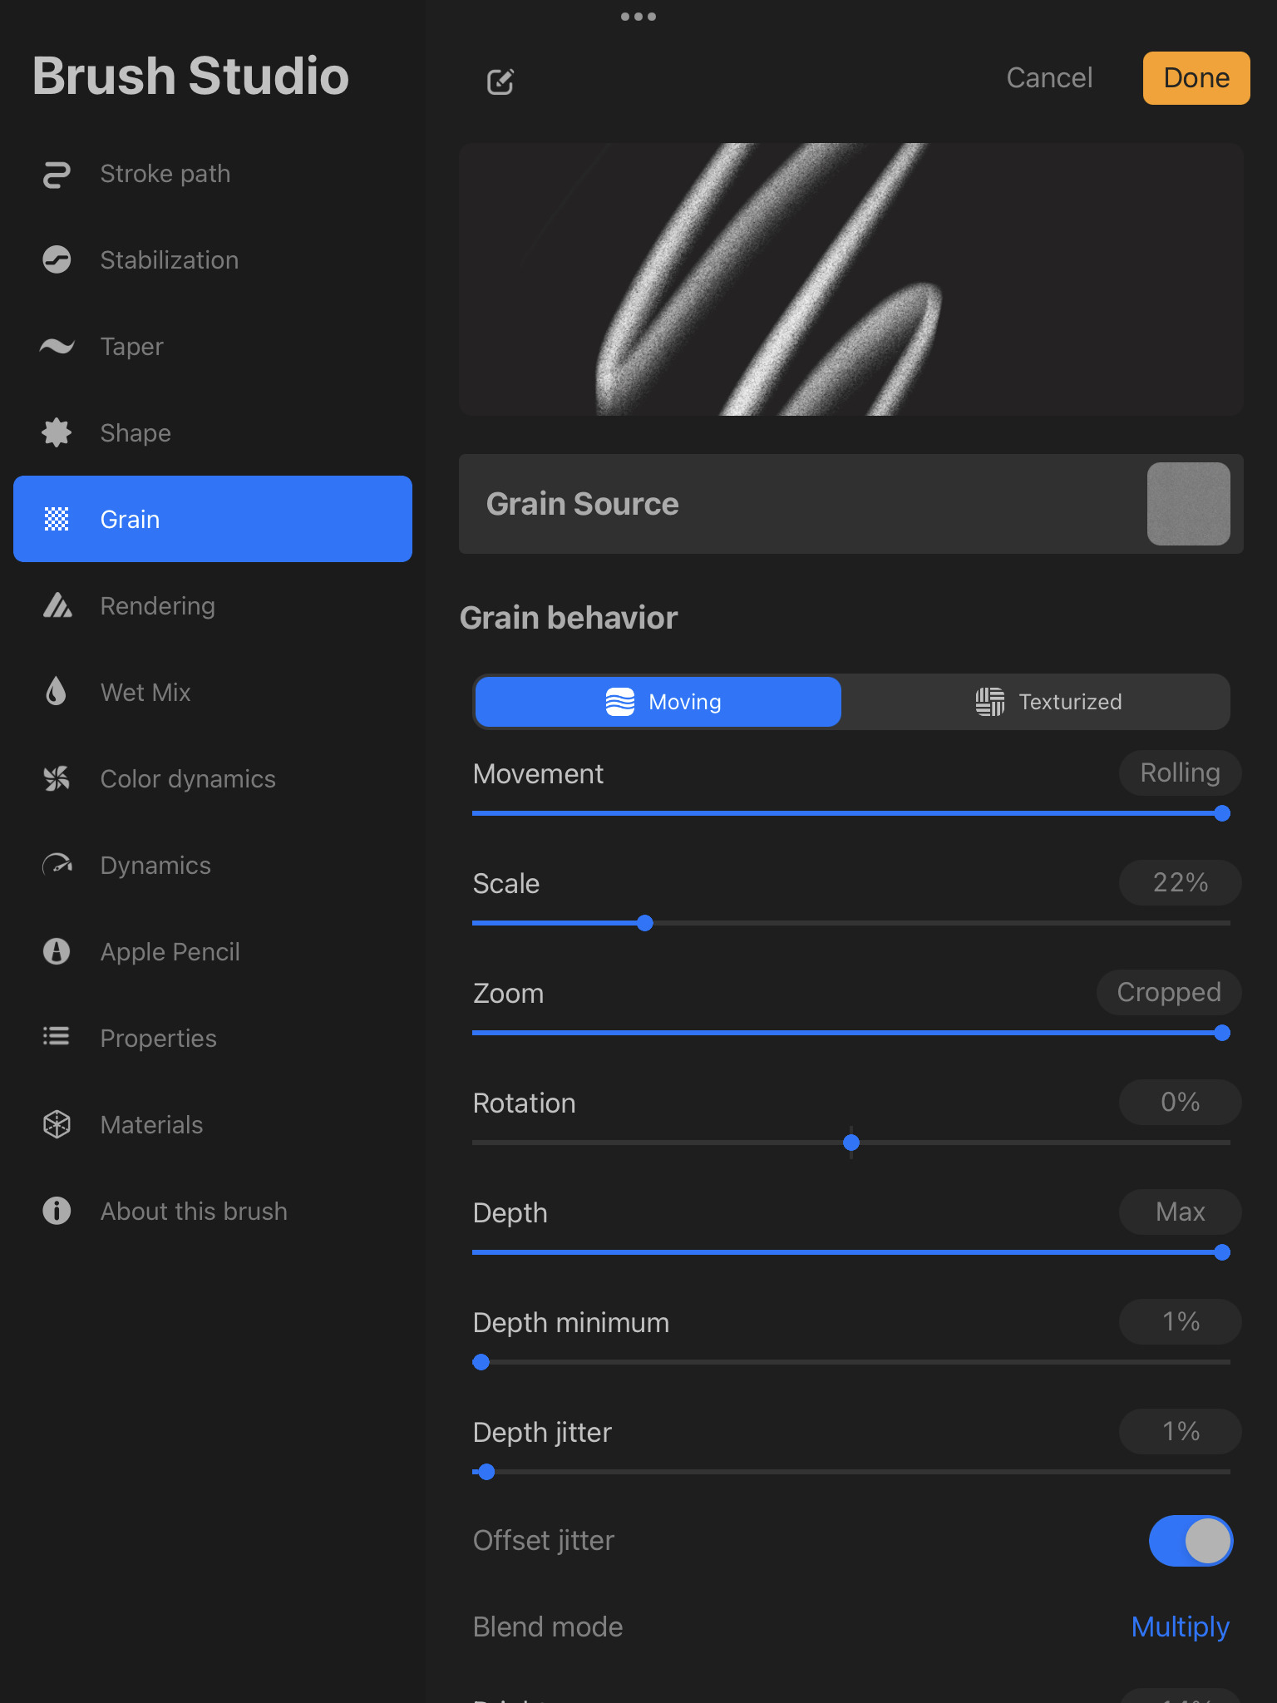Switch grain behavior to Texturized
This screenshot has height=1703, width=1277.
click(1048, 702)
